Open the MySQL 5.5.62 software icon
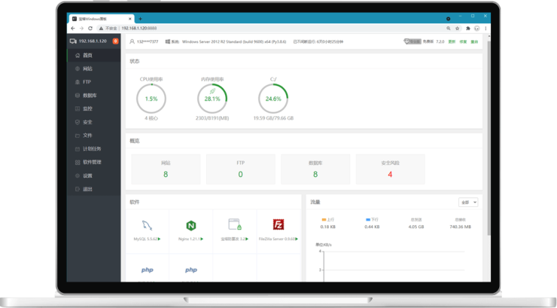Screen dimensions: 557x308 [x=147, y=225]
